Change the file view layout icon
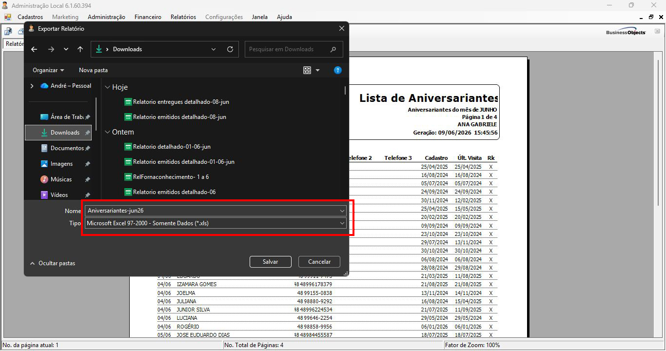Viewport: 666px width, 351px height. (x=307, y=70)
